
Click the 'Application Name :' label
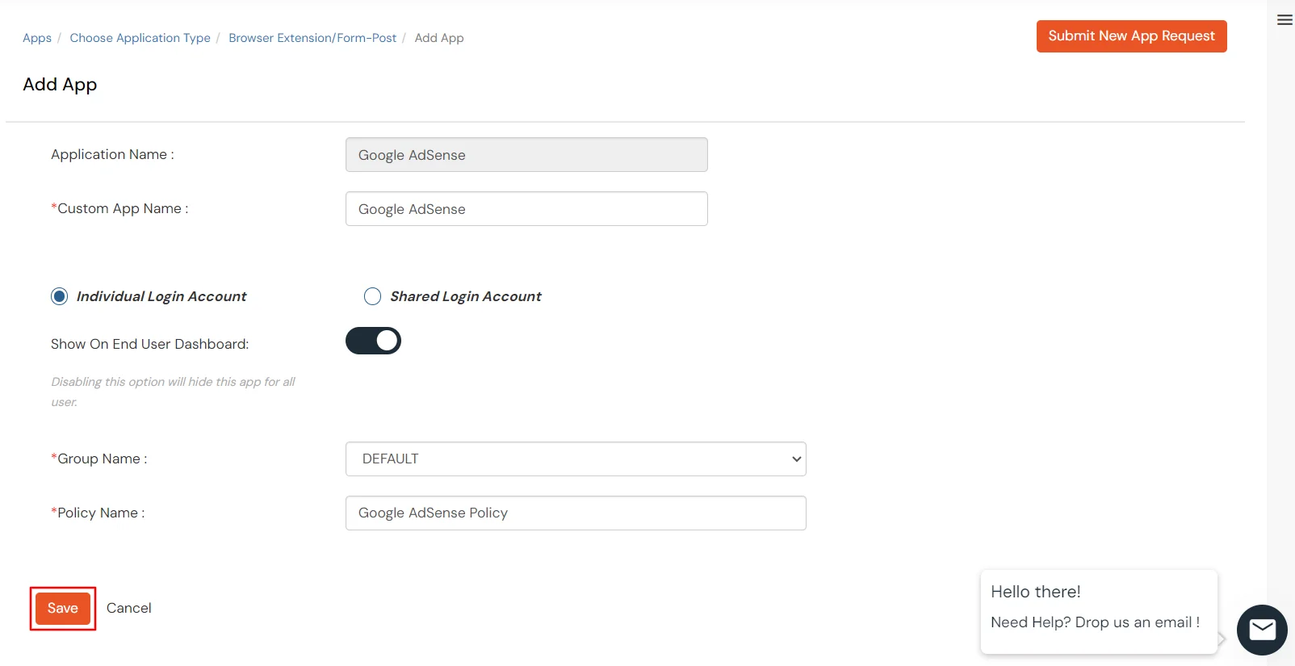tap(112, 154)
